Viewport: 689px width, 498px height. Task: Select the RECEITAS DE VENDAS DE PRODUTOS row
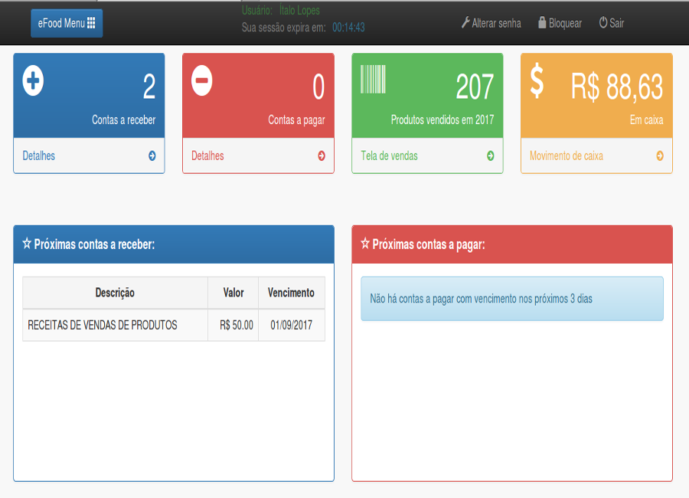(103, 325)
